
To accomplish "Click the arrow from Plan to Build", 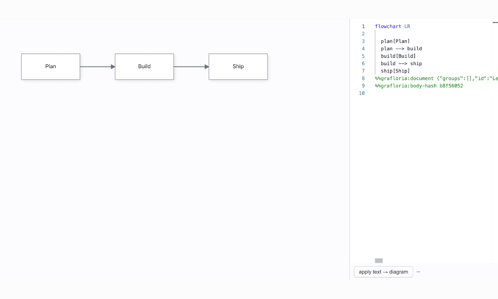I will click(x=98, y=66).
